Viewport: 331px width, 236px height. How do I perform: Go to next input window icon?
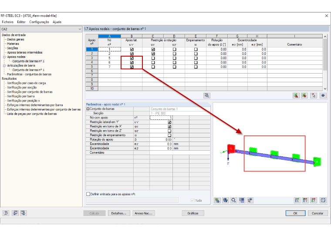coord(23,213)
